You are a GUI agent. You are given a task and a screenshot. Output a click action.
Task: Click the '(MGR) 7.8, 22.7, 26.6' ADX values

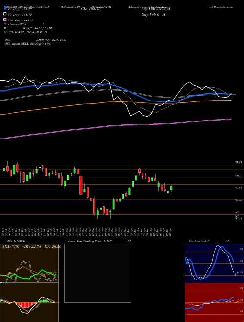pyautogui.click(x=51, y=40)
